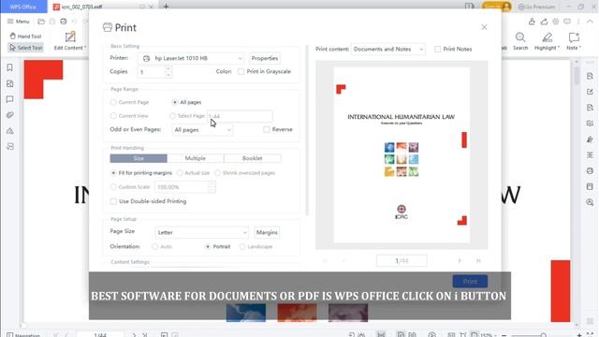Open the Highlight tool
599x337 pixels.
pos(547,41)
